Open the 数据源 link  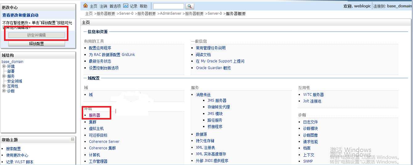point(202,134)
